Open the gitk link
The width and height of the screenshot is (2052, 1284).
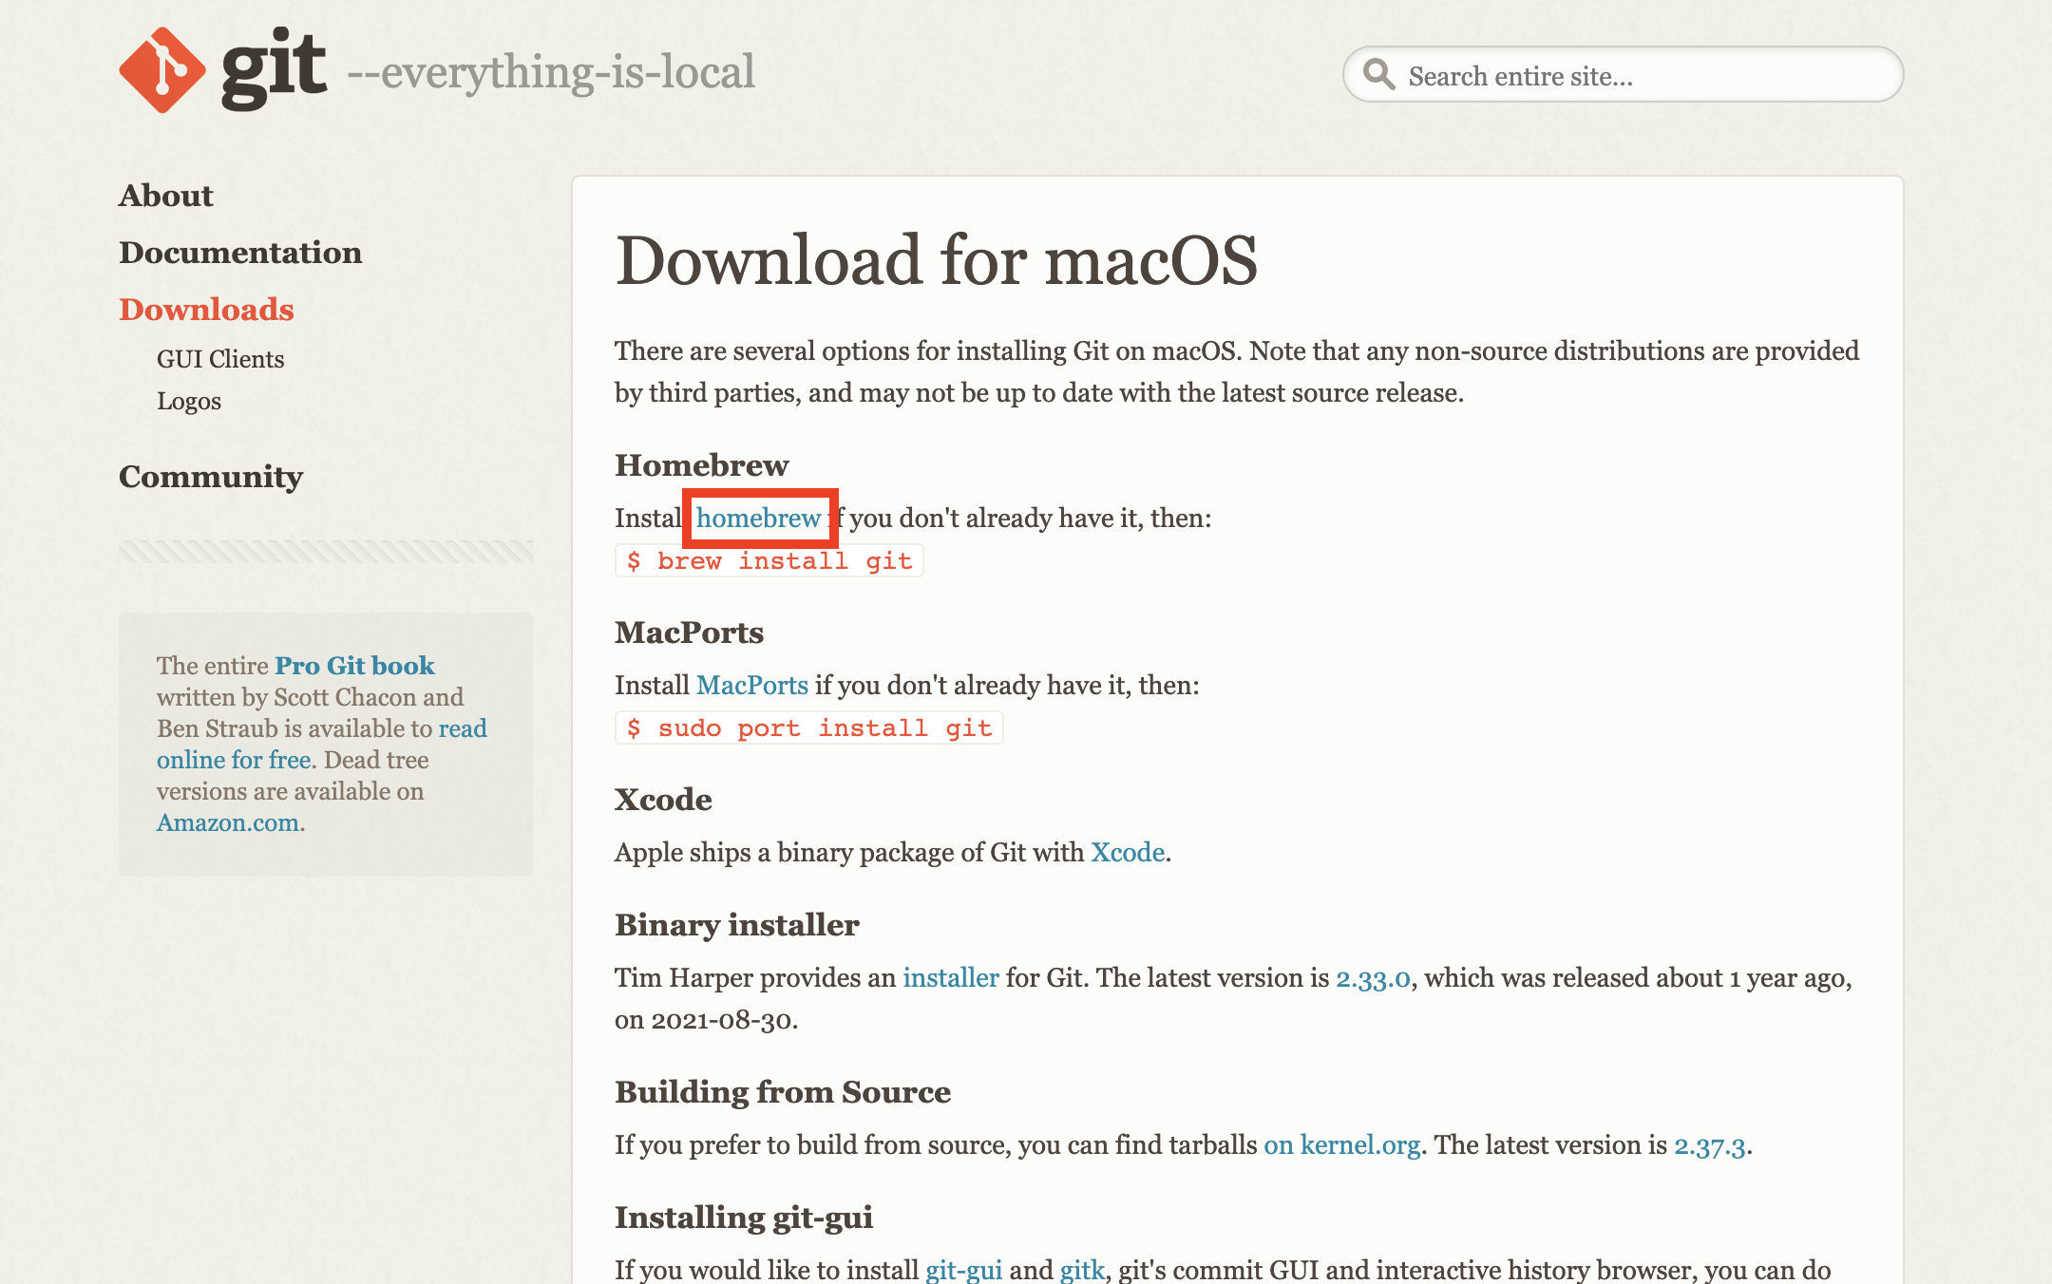click(x=1082, y=1270)
